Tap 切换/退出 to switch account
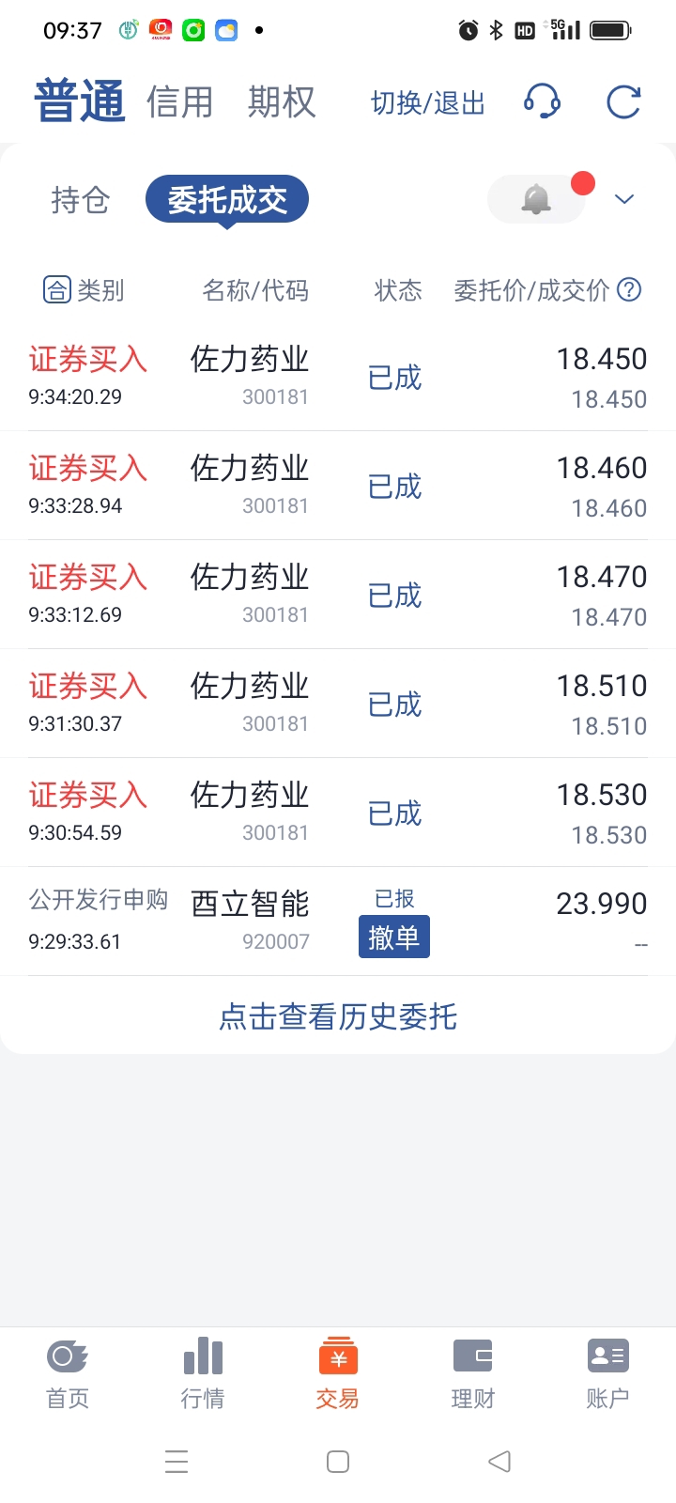Screen dimensions: 676x1503 428,102
